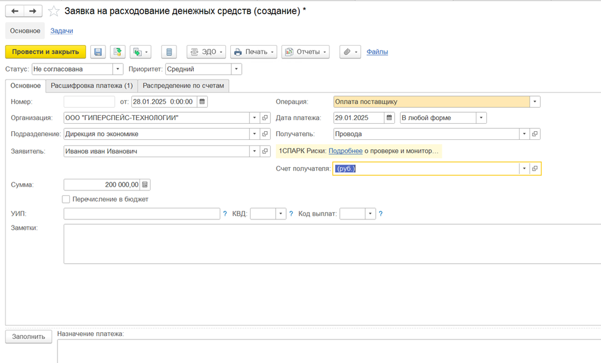
Task: Switch to the Расшифровка платежа (1) tab
Action: (91, 86)
